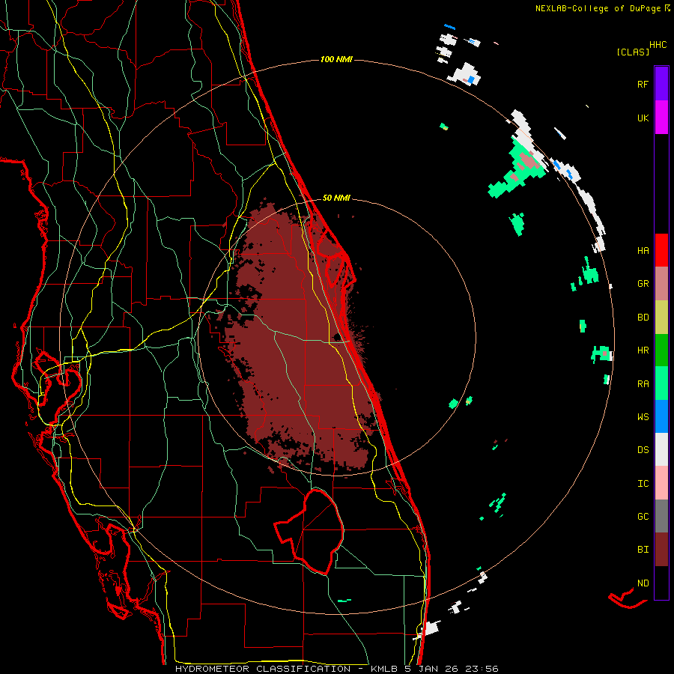Click the [CLAS] units label
The image size is (674, 674).
coord(633,52)
